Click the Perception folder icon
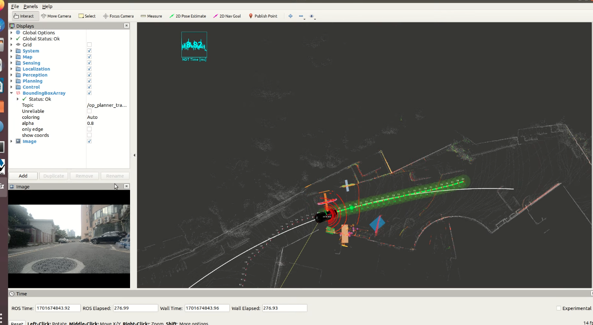Image resolution: width=593 pixels, height=325 pixels. [x=18, y=75]
